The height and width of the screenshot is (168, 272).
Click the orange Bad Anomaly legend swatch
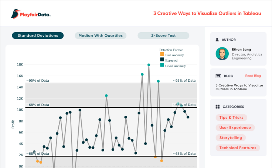[162, 54]
